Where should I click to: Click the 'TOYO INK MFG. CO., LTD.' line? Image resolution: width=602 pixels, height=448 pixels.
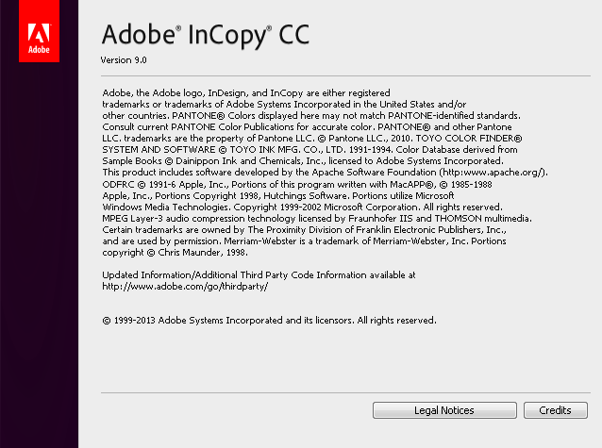[x=309, y=150]
